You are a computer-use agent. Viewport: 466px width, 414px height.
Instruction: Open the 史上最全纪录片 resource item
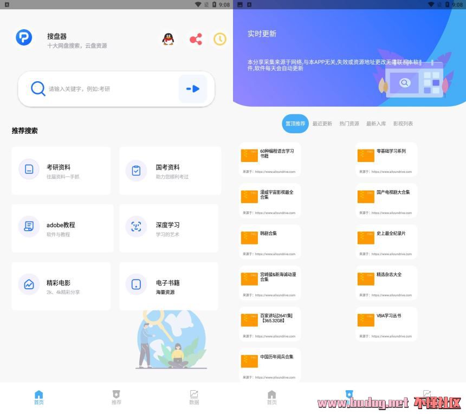pyautogui.click(x=386, y=242)
